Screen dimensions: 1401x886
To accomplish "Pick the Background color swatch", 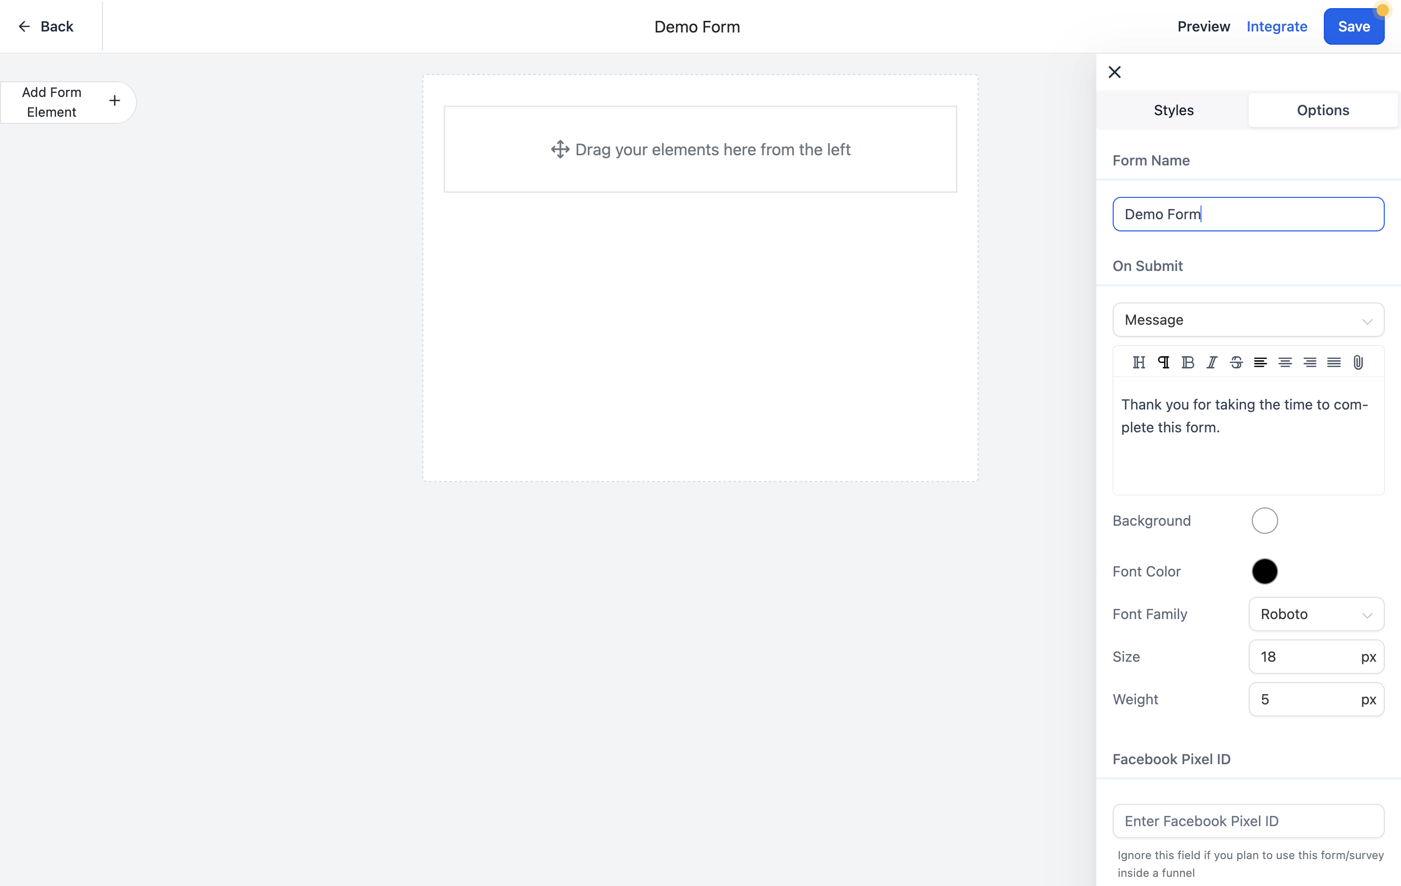I will click(1264, 521).
